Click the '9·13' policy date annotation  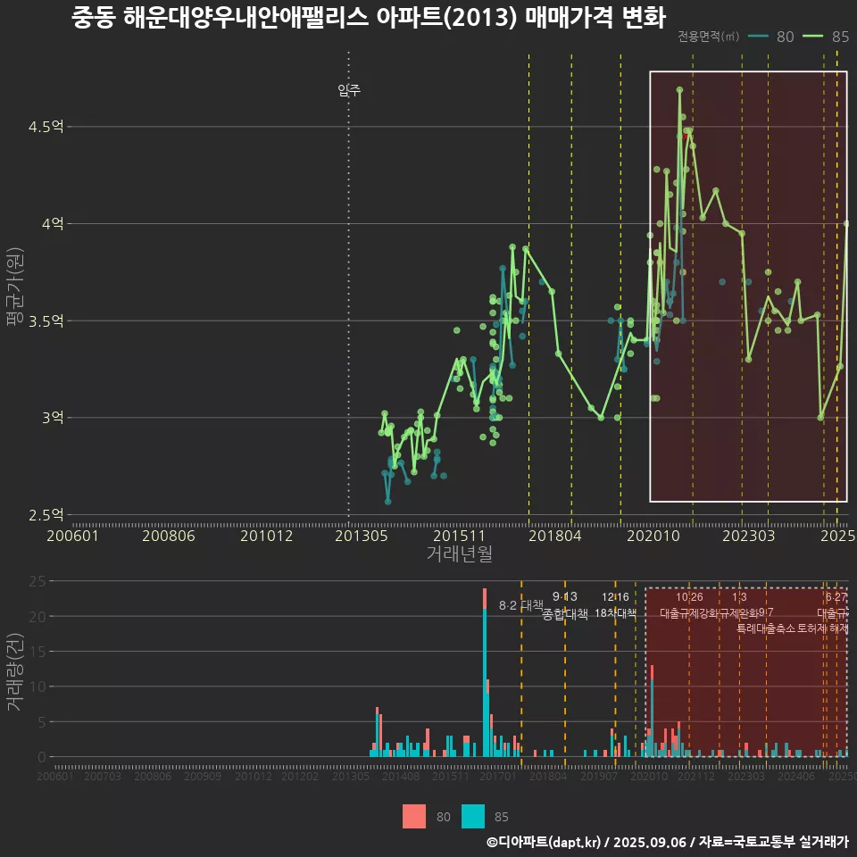coord(564,596)
